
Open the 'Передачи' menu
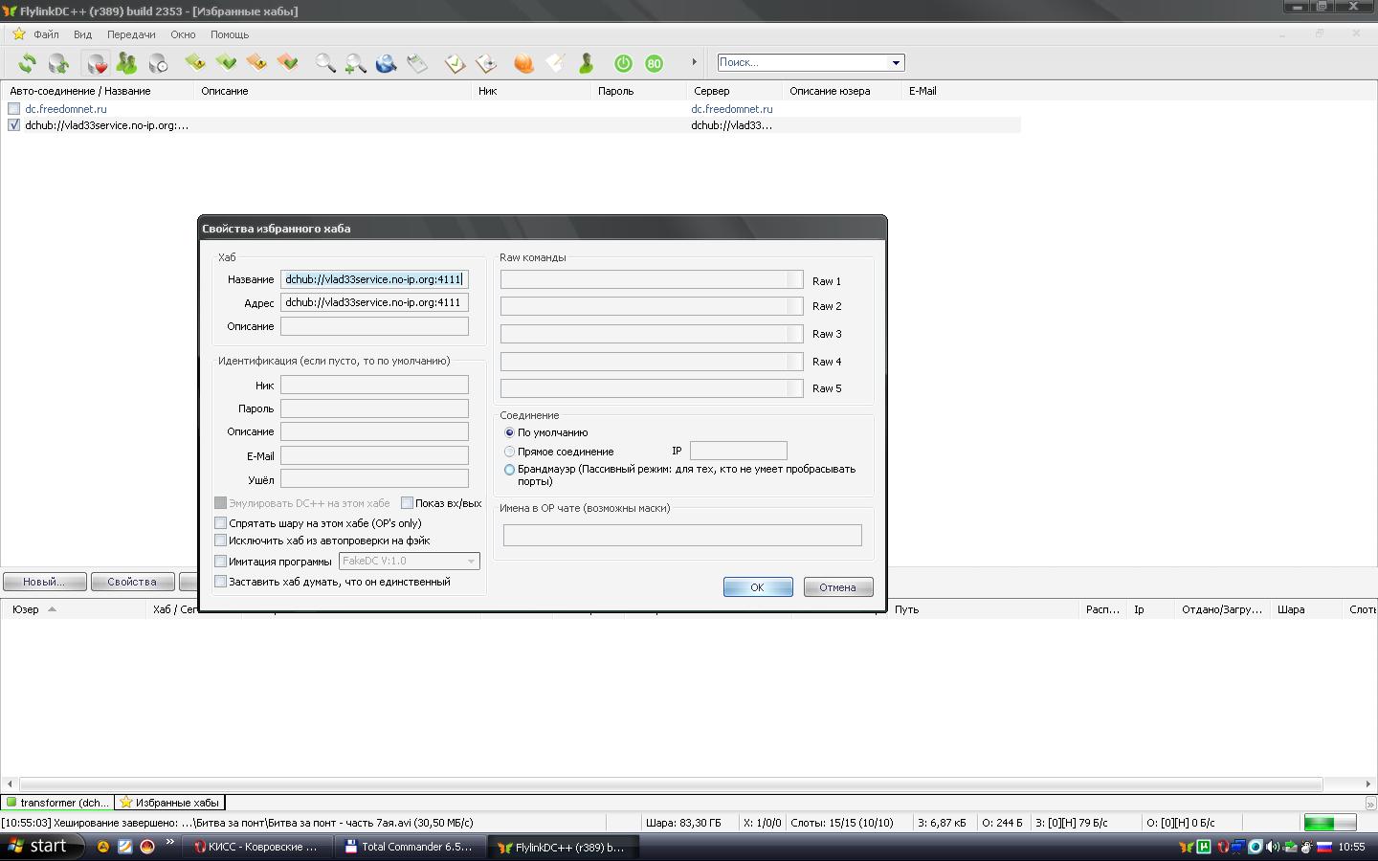click(131, 34)
